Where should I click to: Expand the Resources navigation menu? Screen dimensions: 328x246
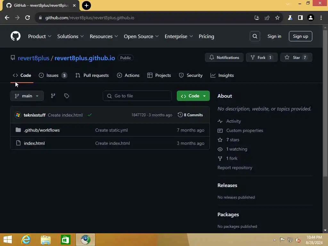pyautogui.click(x=104, y=37)
